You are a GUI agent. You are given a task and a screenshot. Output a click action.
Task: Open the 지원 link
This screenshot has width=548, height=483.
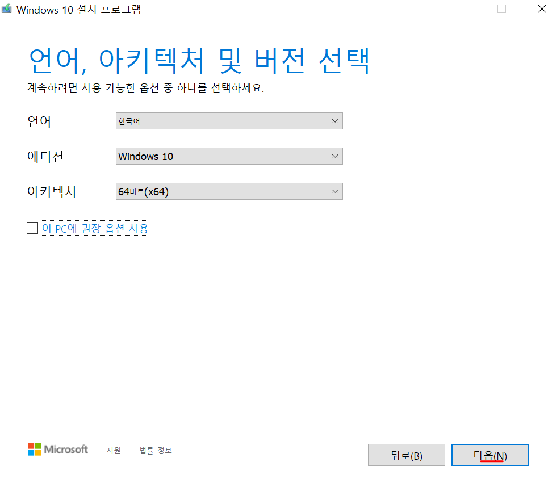tap(114, 451)
